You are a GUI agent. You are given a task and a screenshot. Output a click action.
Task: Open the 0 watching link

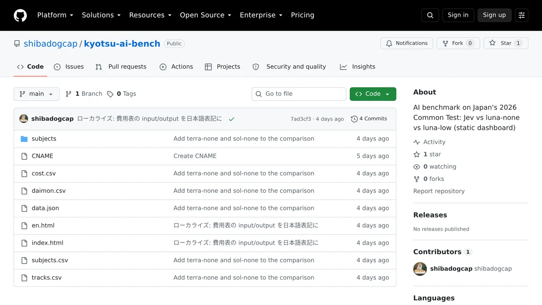(435, 166)
